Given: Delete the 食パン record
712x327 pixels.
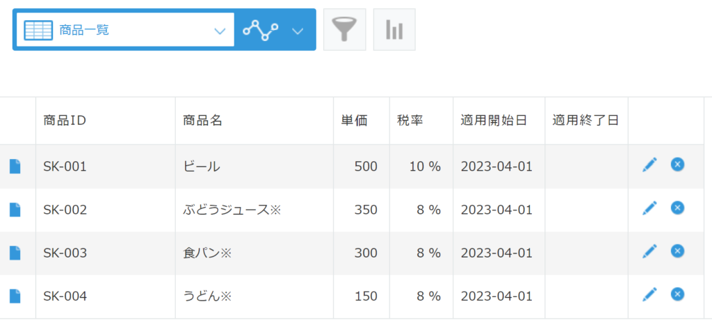Looking at the screenshot, I should 677,251.
